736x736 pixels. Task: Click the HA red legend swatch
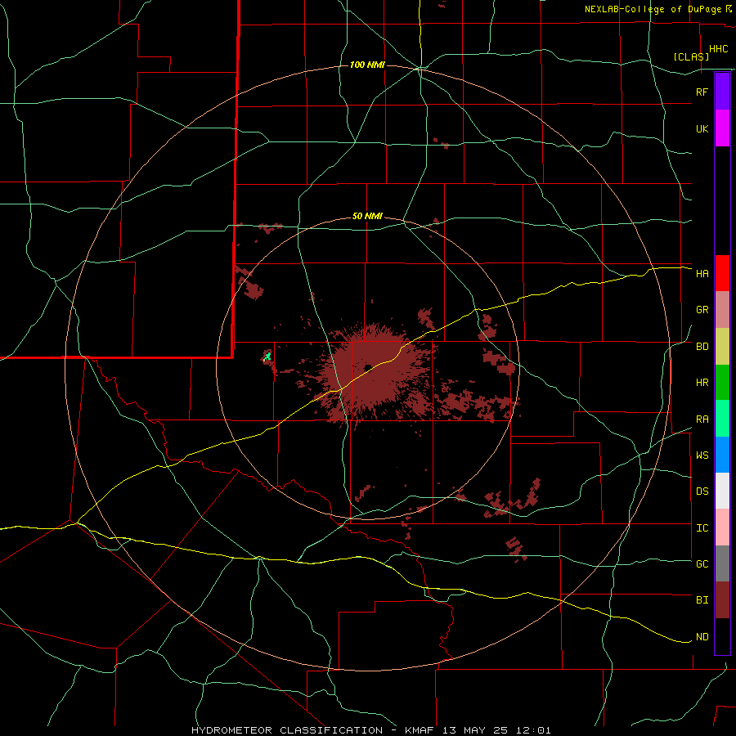coord(722,273)
